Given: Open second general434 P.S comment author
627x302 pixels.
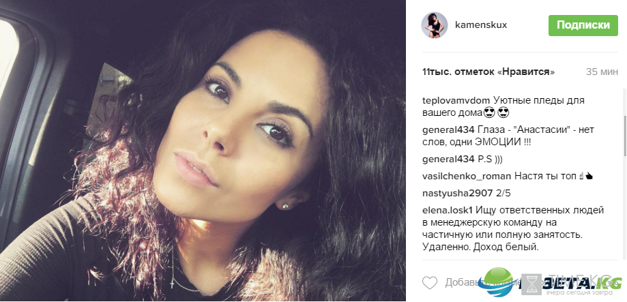Looking at the screenshot, I should click(x=448, y=160).
